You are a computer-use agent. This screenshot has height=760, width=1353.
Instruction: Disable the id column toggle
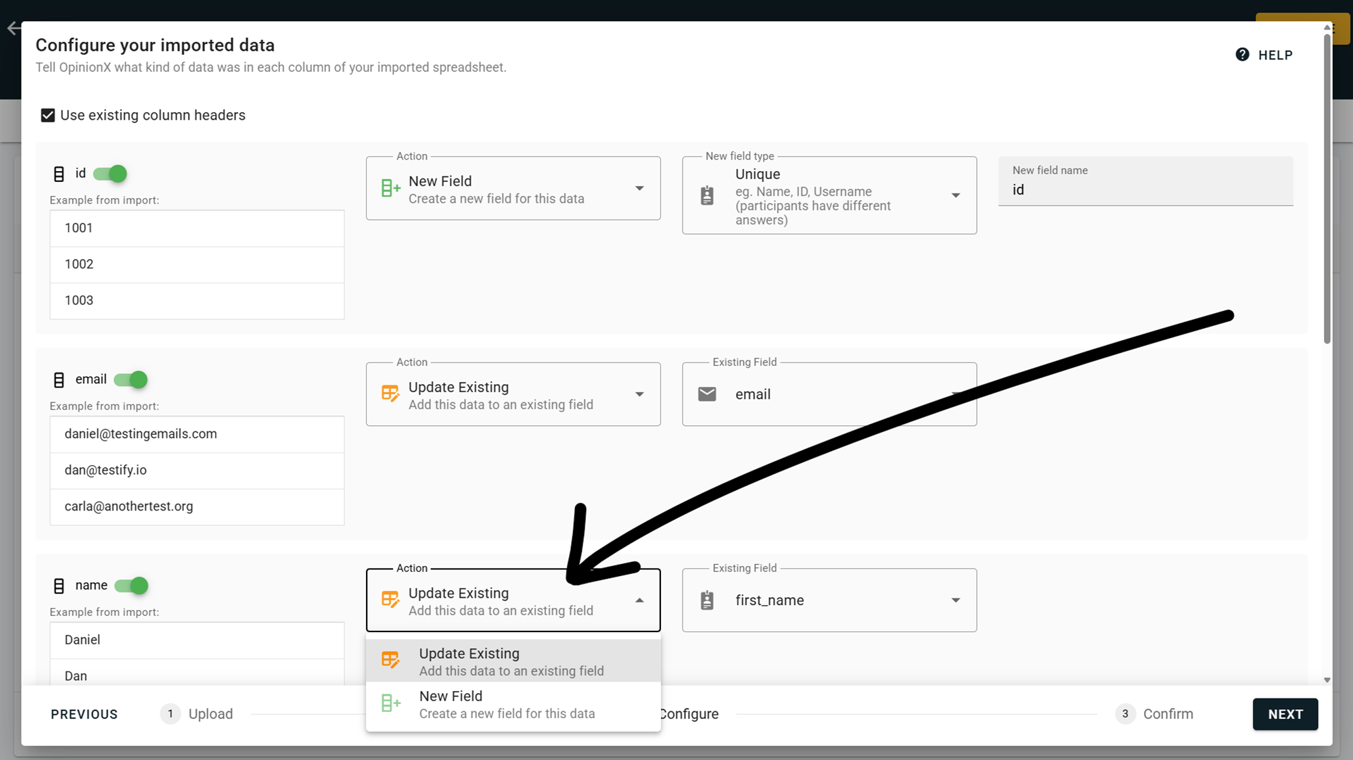click(110, 174)
